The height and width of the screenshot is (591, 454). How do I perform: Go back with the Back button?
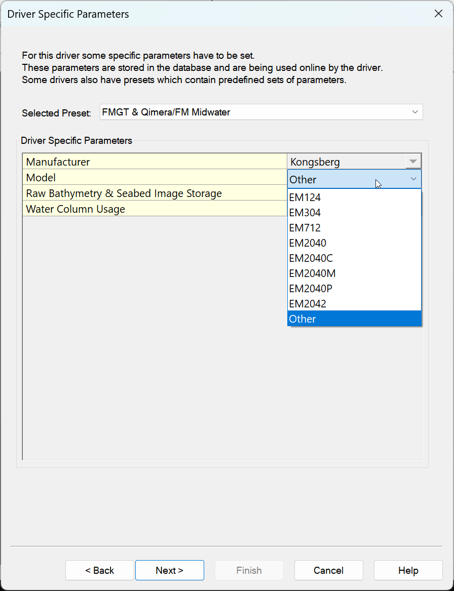(100, 570)
